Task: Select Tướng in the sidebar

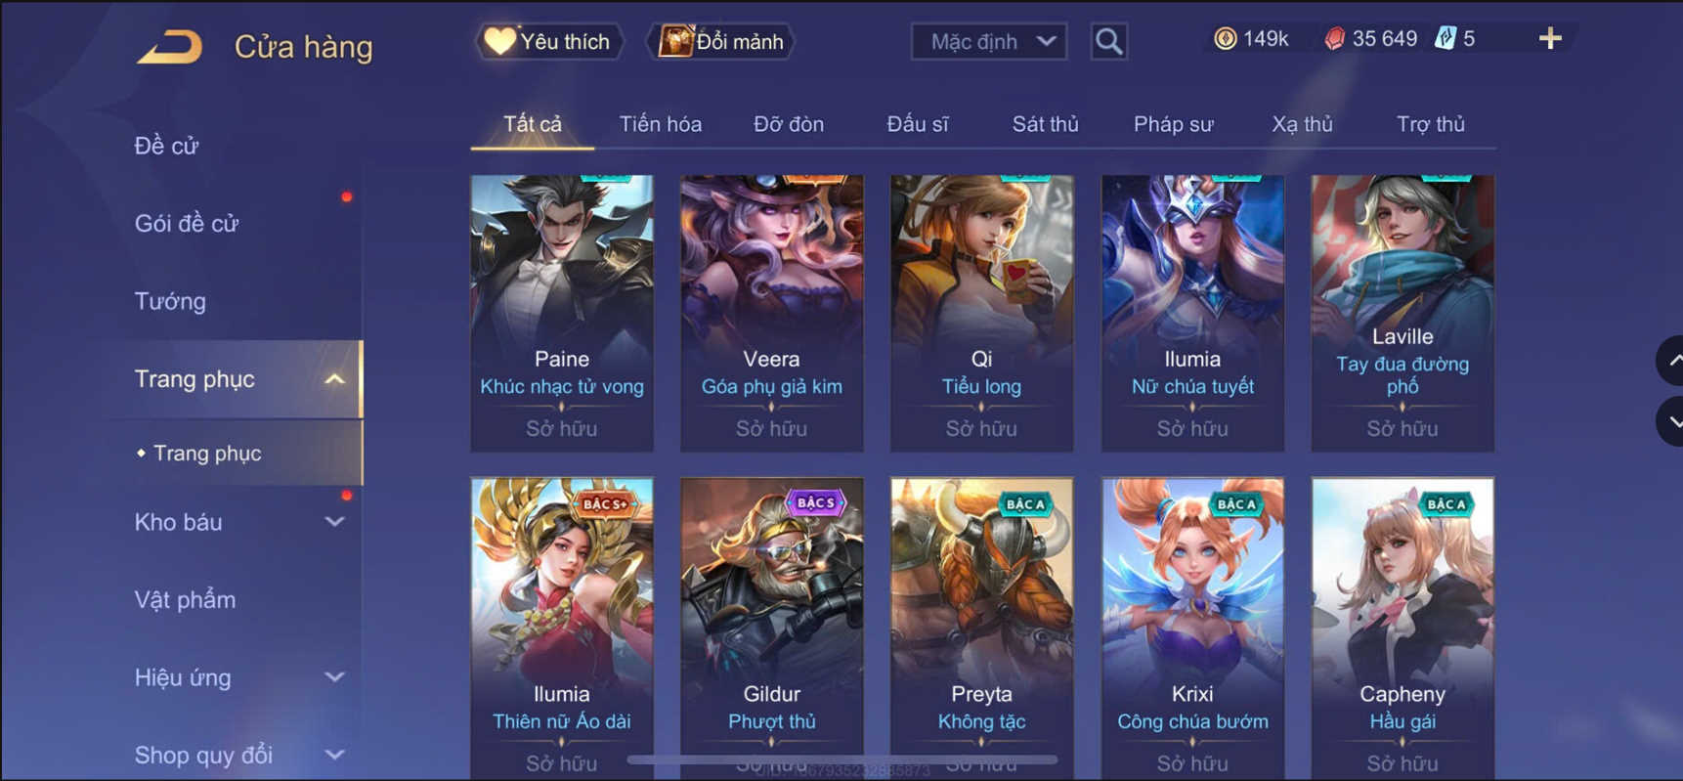Action: click(170, 301)
